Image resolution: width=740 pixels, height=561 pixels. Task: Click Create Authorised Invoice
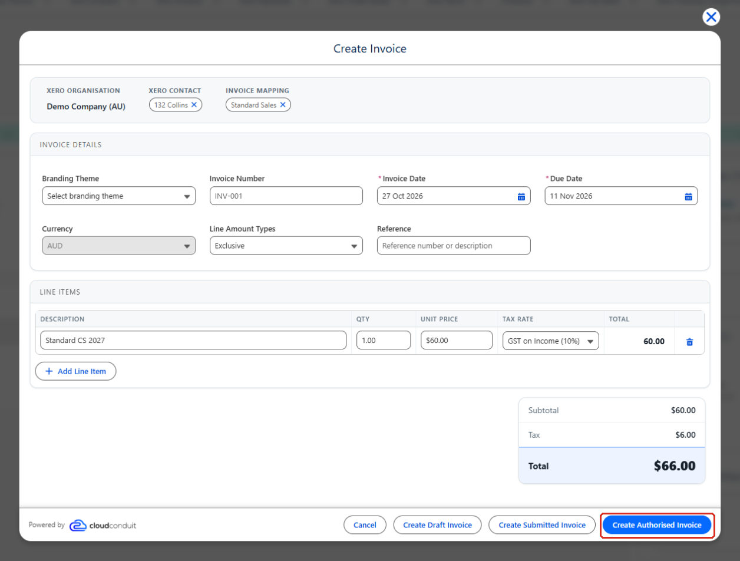657,525
